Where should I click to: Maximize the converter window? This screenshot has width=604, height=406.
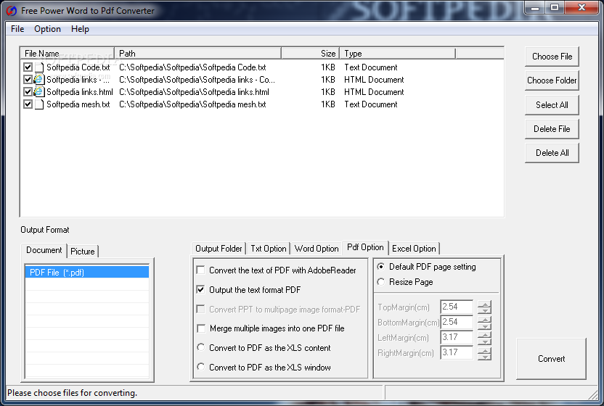pyautogui.click(x=555, y=8)
